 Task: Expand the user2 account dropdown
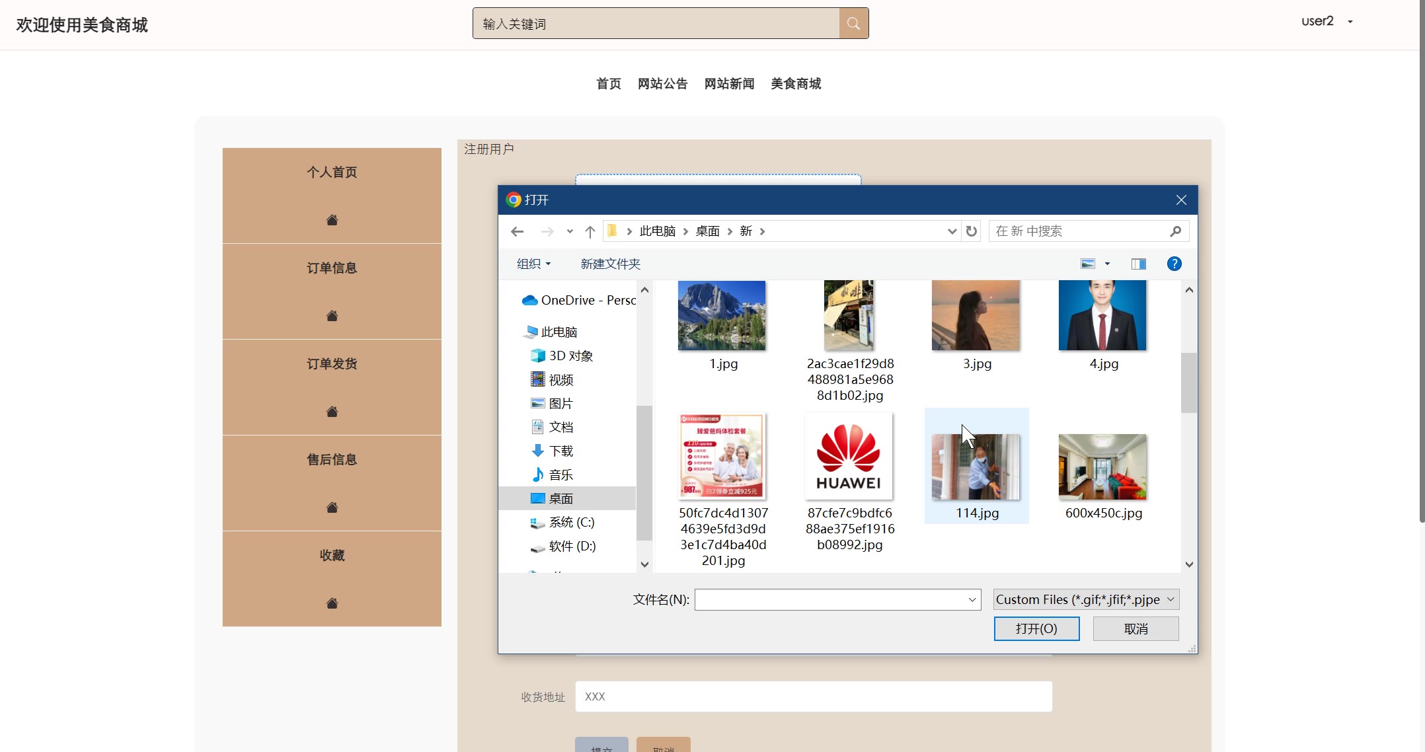tap(1350, 22)
